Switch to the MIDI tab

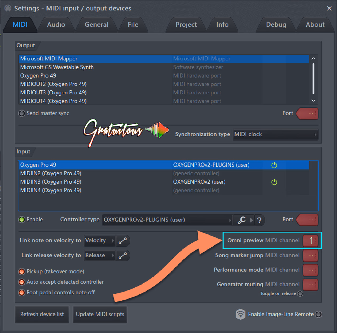20,25
